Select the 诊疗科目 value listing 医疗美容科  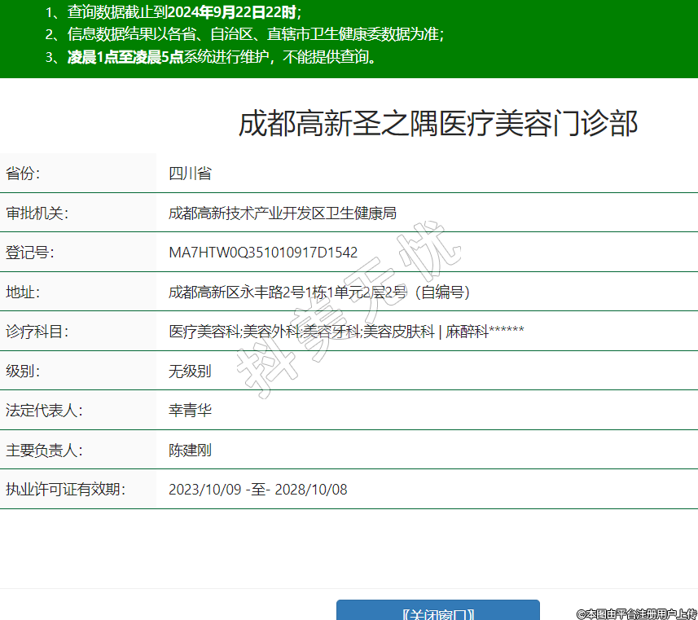[x=346, y=332]
